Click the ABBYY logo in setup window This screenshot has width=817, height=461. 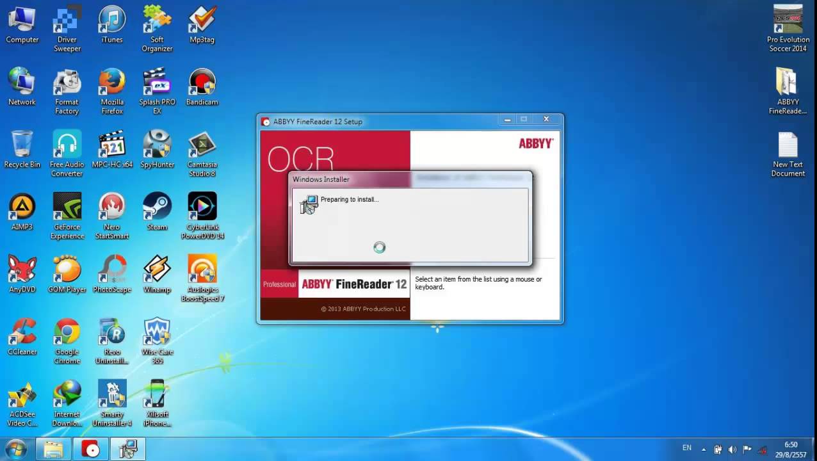point(535,143)
